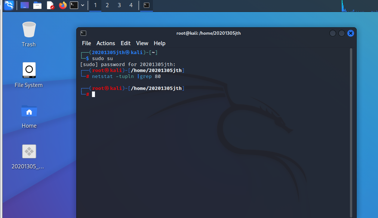
Task: Expand the terminal launcher dropdown arrow
Action: pyautogui.click(x=83, y=5)
